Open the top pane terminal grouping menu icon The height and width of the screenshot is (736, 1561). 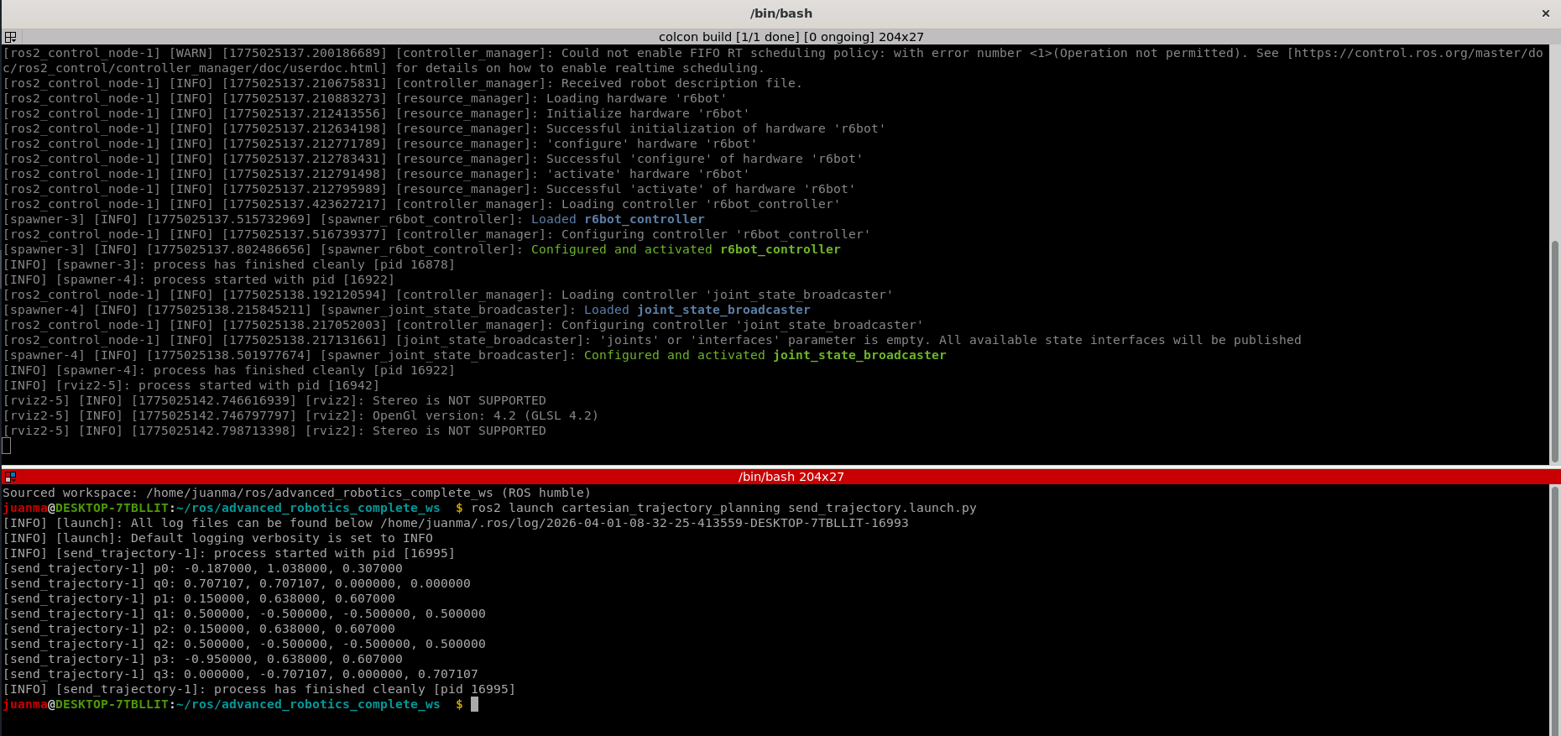[x=10, y=37]
